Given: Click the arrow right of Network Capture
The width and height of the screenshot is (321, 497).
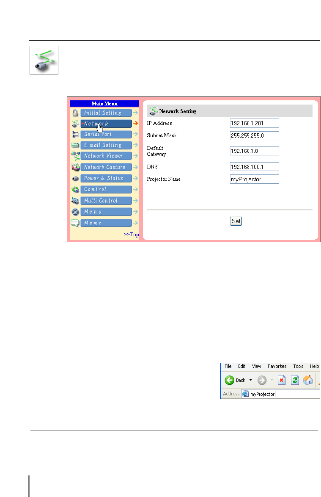Looking at the screenshot, I should click(135, 167).
